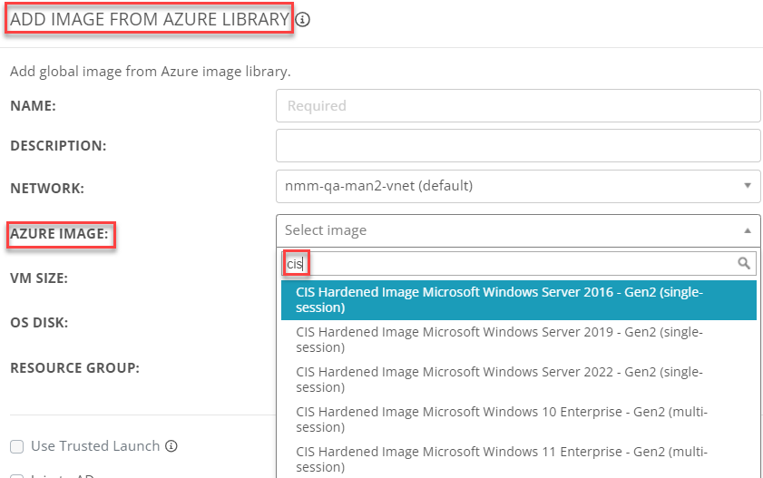Viewport: 763px width, 478px height.
Task: Select CIS Hardened Windows Server 2016 Gen2 image
Action: [x=519, y=299]
